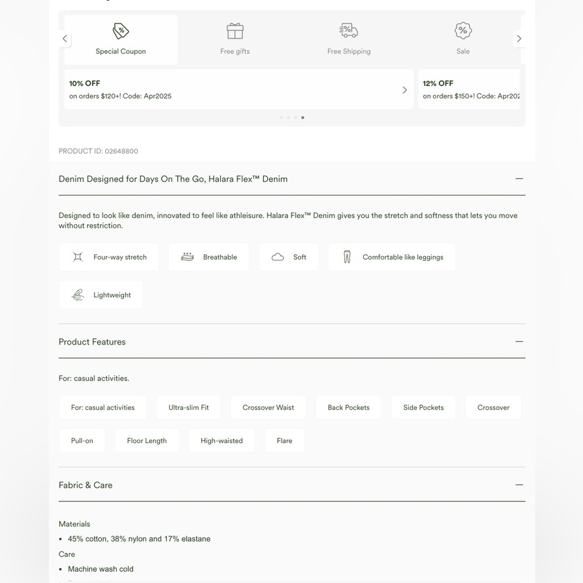Click the For: casual activities tag
The image size is (583, 583).
(x=103, y=408)
